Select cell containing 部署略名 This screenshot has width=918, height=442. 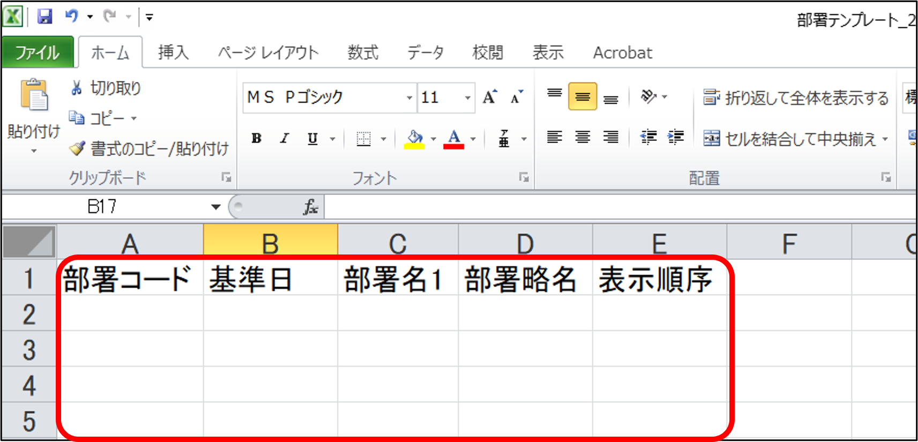tap(526, 279)
